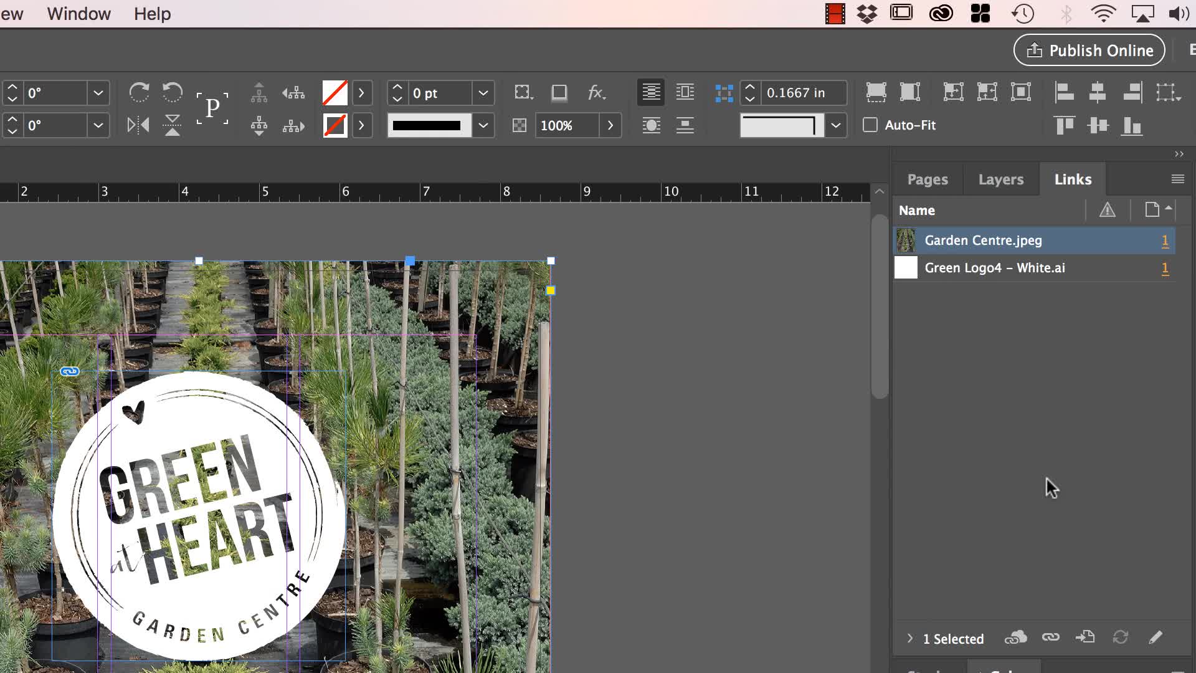The height and width of the screenshot is (673, 1196).
Task: Click the 0.1667 in offset field
Action: 804,93
